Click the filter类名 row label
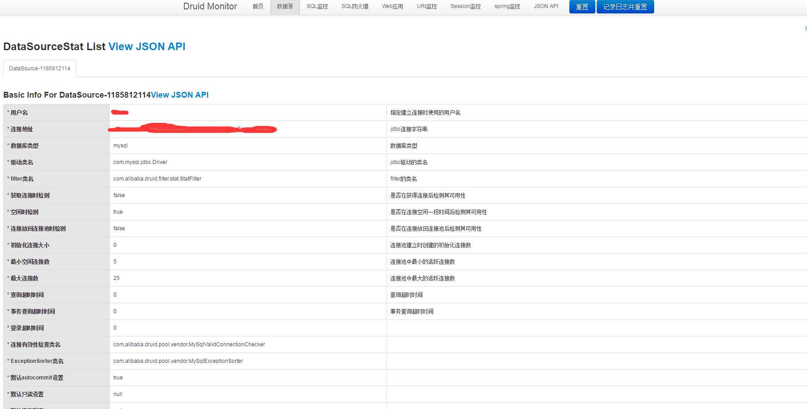 pyautogui.click(x=22, y=179)
